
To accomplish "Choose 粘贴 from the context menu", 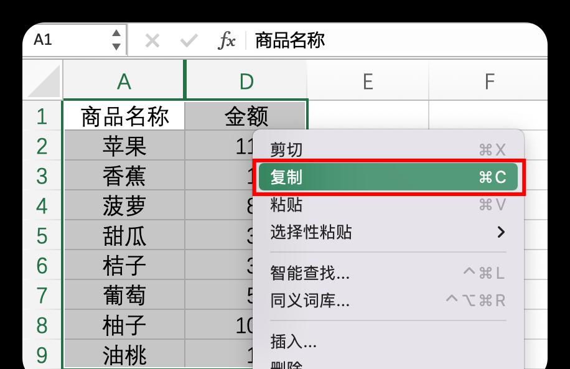I will point(388,204).
